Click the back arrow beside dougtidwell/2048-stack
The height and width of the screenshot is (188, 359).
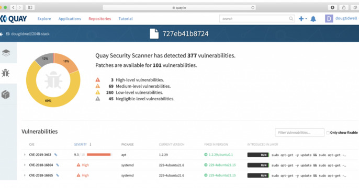pos(1,34)
